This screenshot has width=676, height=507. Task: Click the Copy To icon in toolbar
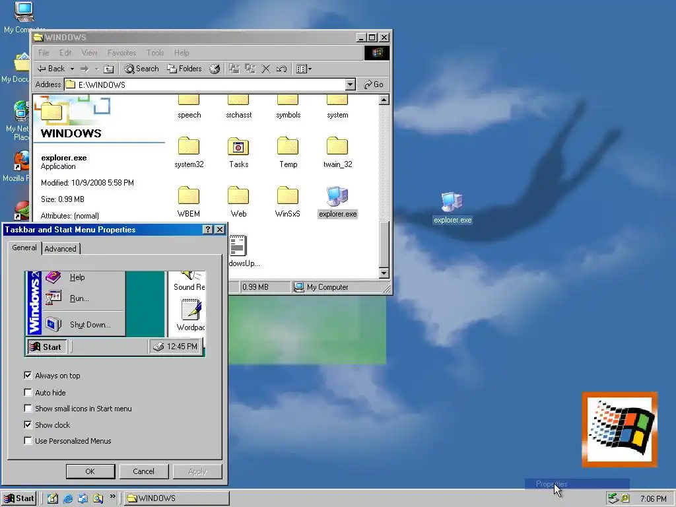click(250, 69)
